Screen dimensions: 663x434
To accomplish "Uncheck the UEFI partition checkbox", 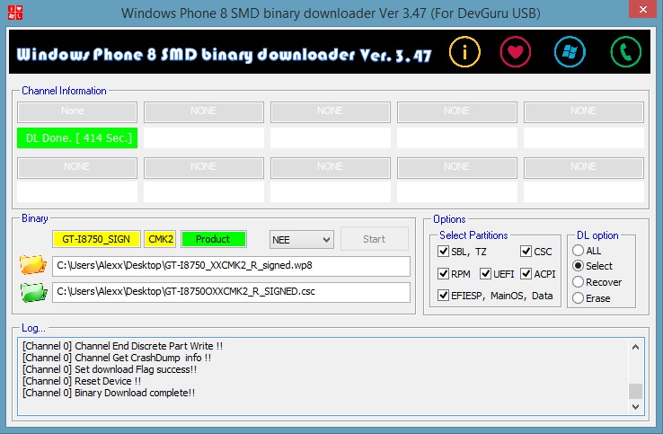I will click(x=485, y=274).
